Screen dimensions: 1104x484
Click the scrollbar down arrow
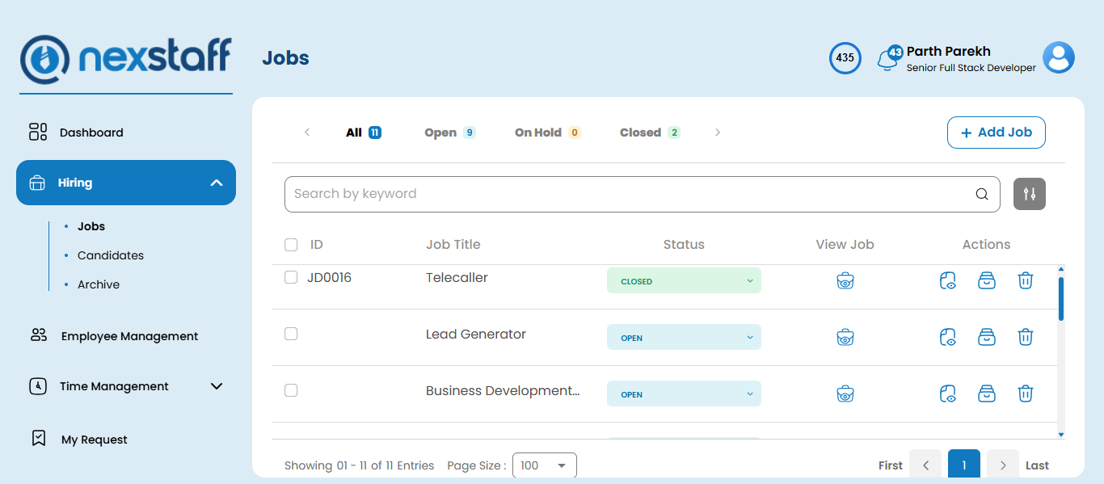(x=1060, y=435)
